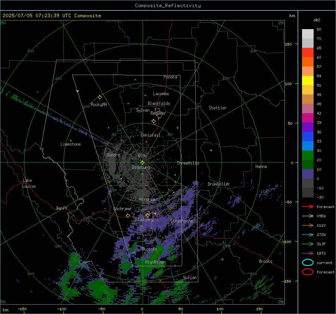Screen dimensions: 336x314
Task: Click the HighRiver label
Action: 155,262
